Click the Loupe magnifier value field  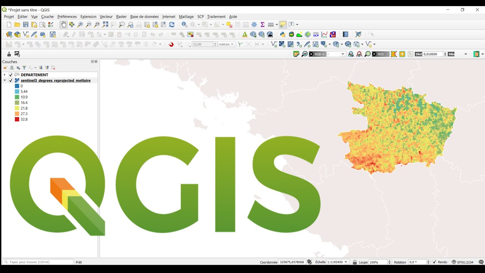tap(378, 262)
